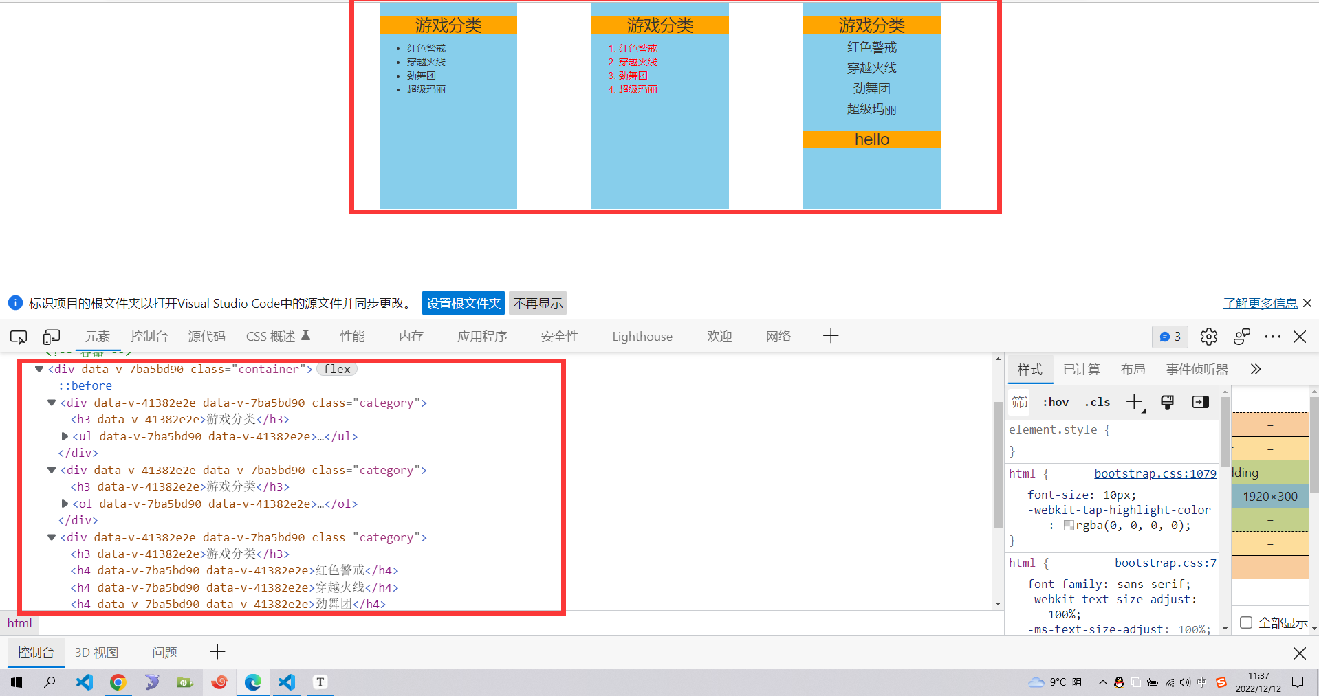
Task: Open the notification center icon
Action: pyautogui.click(x=1298, y=682)
